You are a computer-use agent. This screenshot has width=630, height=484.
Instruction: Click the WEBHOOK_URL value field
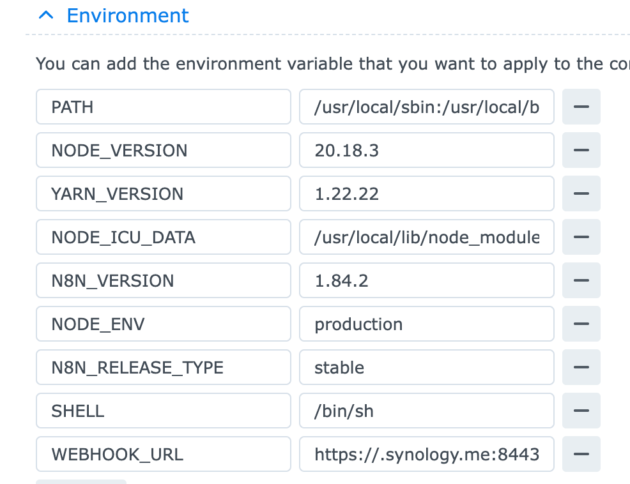point(426,454)
